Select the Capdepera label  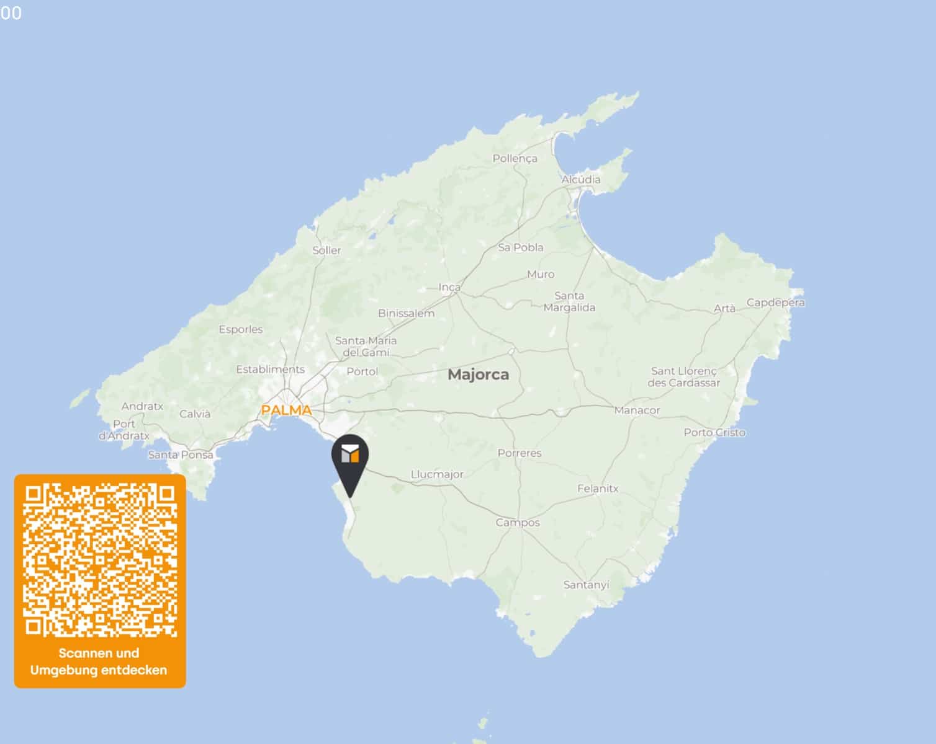[x=775, y=303]
